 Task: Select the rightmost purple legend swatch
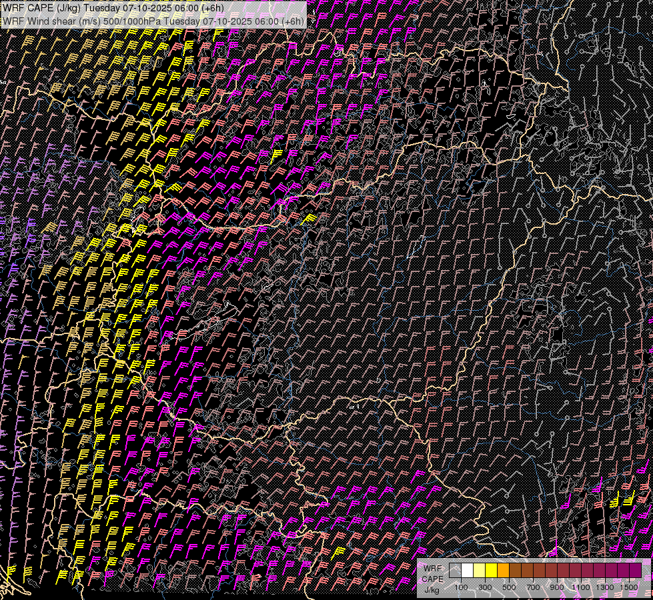pos(636,571)
